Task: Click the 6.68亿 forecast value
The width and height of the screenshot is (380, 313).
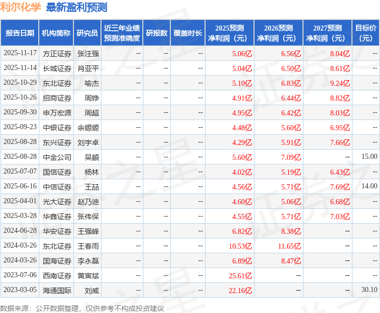Action: pyautogui.click(x=340, y=202)
